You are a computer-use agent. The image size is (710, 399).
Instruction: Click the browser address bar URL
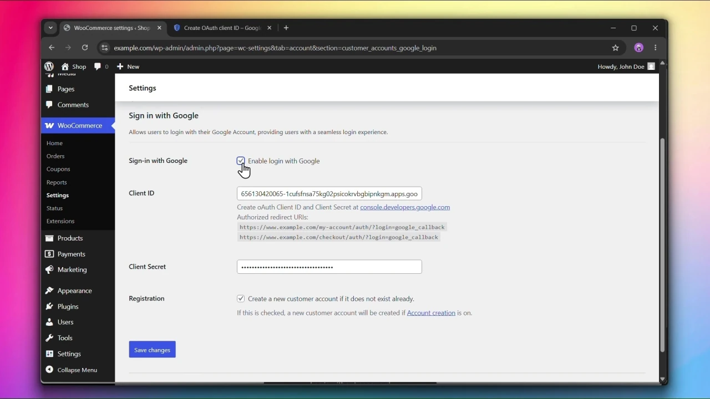[x=276, y=48]
